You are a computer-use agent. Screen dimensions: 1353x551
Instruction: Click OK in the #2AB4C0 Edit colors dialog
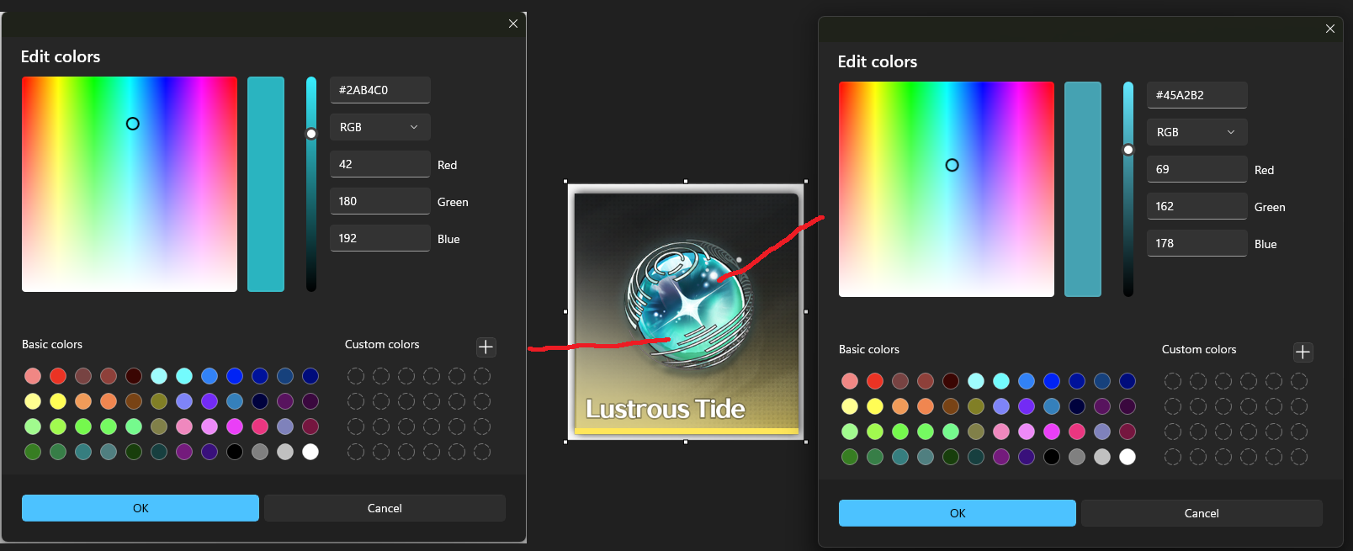point(141,508)
